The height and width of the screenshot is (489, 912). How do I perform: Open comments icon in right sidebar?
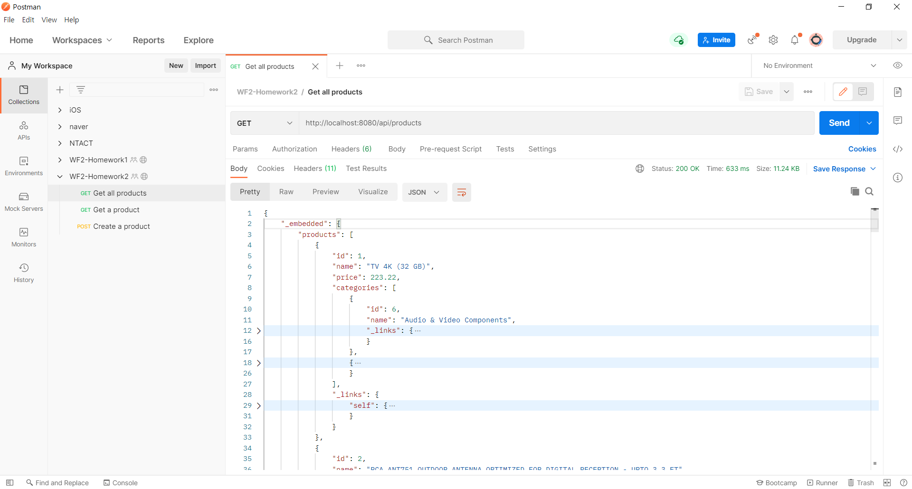click(898, 121)
